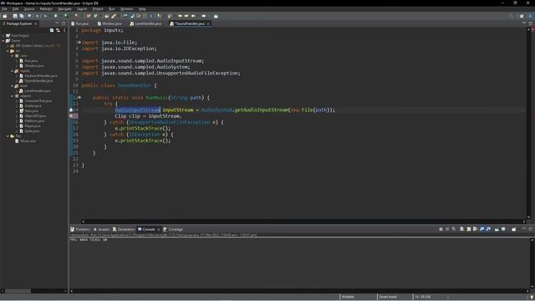Viewport: 535px width, 301px height.
Task: Click the error marker on line 15
Action: click(71, 116)
